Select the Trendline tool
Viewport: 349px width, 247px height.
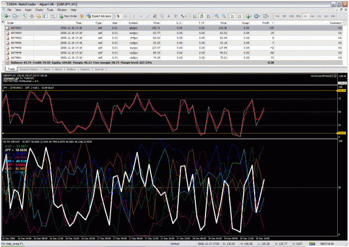coord(148,16)
